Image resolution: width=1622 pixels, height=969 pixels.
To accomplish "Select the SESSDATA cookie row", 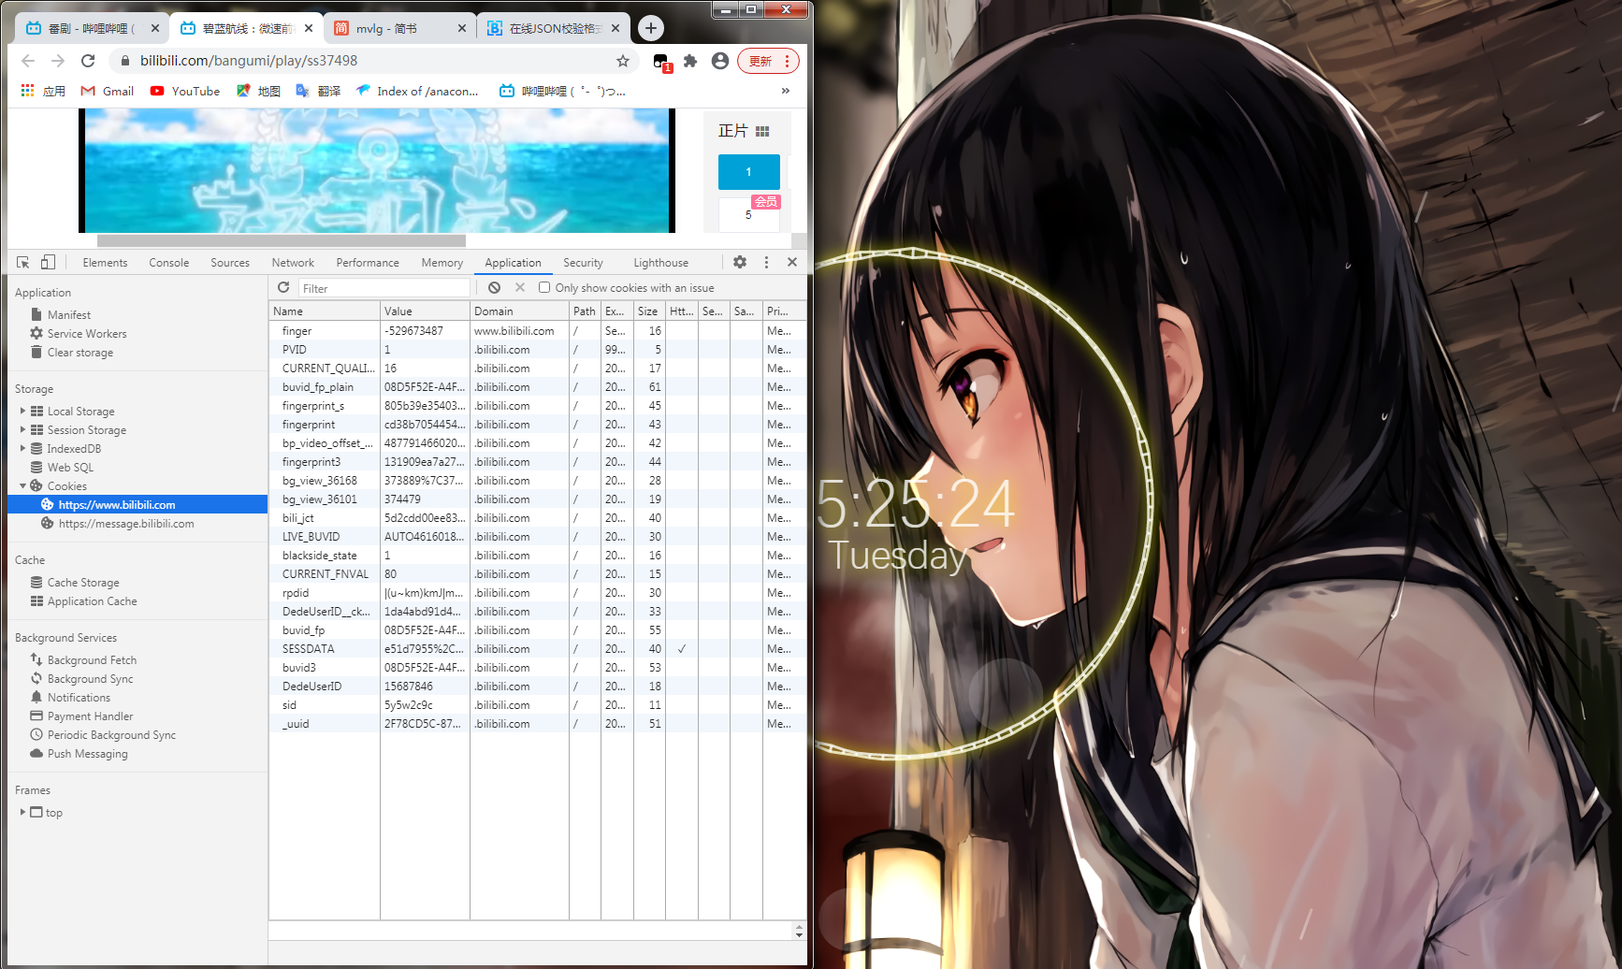I will [538, 649].
